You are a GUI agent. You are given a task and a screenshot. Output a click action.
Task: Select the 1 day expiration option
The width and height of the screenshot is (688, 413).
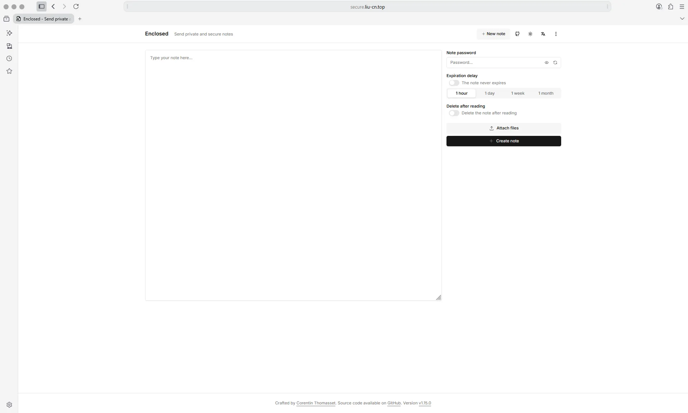[x=489, y=93]
